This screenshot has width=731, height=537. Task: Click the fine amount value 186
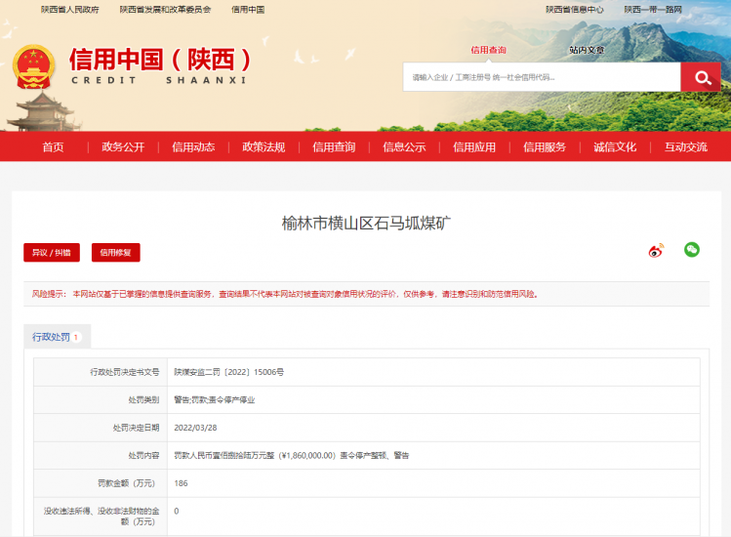pos(181,483)
